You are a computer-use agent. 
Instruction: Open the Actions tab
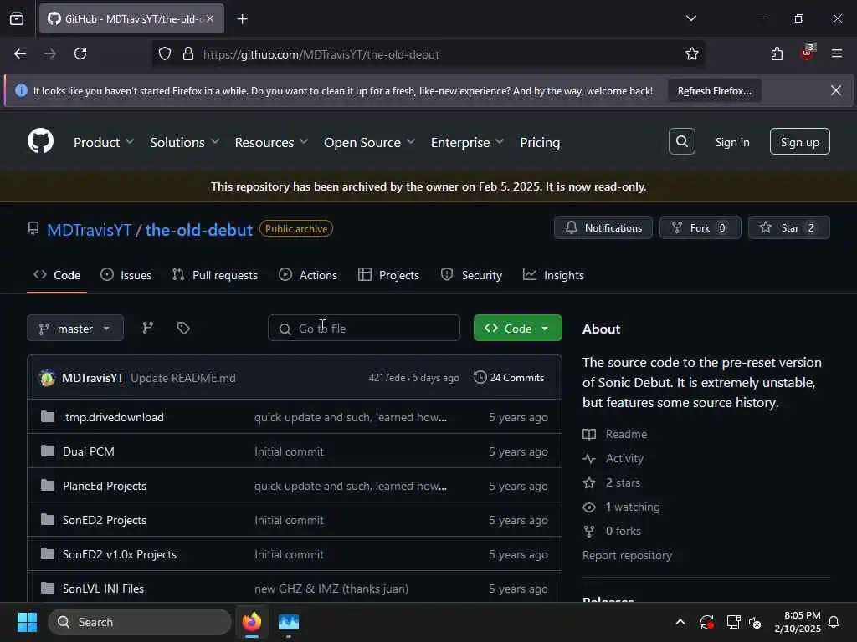point(308,275)
